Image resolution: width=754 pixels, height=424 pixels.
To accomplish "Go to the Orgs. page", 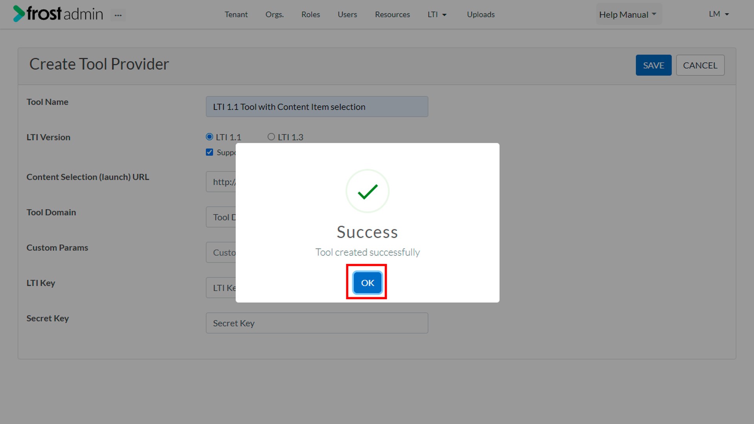I will pos(275,15).
